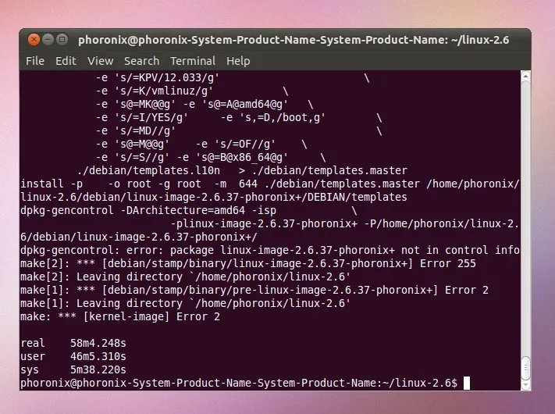Click the block cursor at the prompt
The height and width of the screenshot is (414, 555).
[x=466, y=383]
